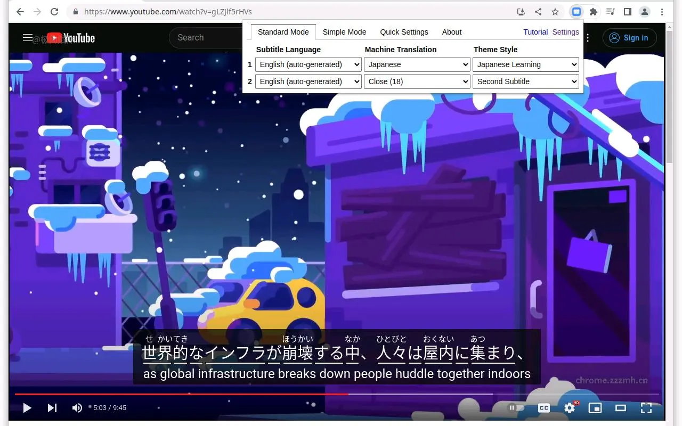Open the About tab

click(452, 32)
